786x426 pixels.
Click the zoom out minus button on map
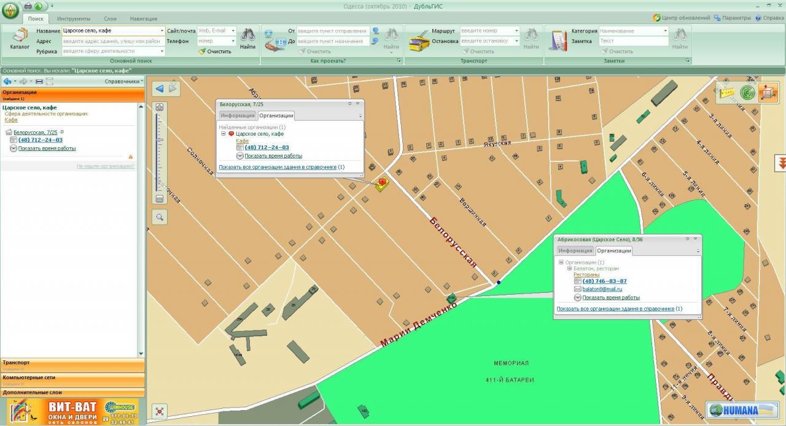pos(160,199)
